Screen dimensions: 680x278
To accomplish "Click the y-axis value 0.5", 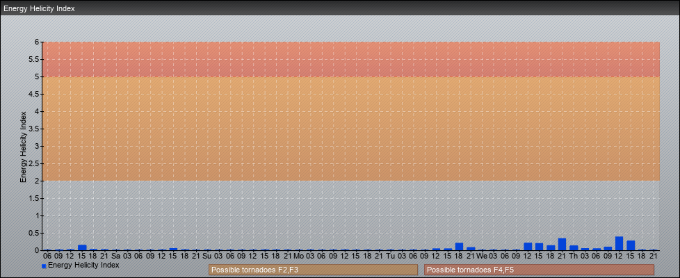I will point(35,233).
